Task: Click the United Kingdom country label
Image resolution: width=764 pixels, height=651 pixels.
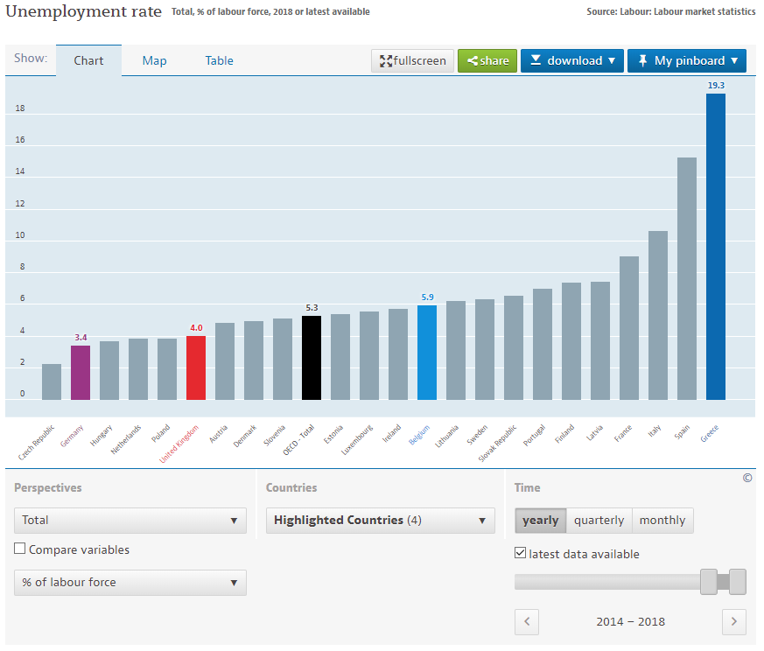Action: (180, 444)
